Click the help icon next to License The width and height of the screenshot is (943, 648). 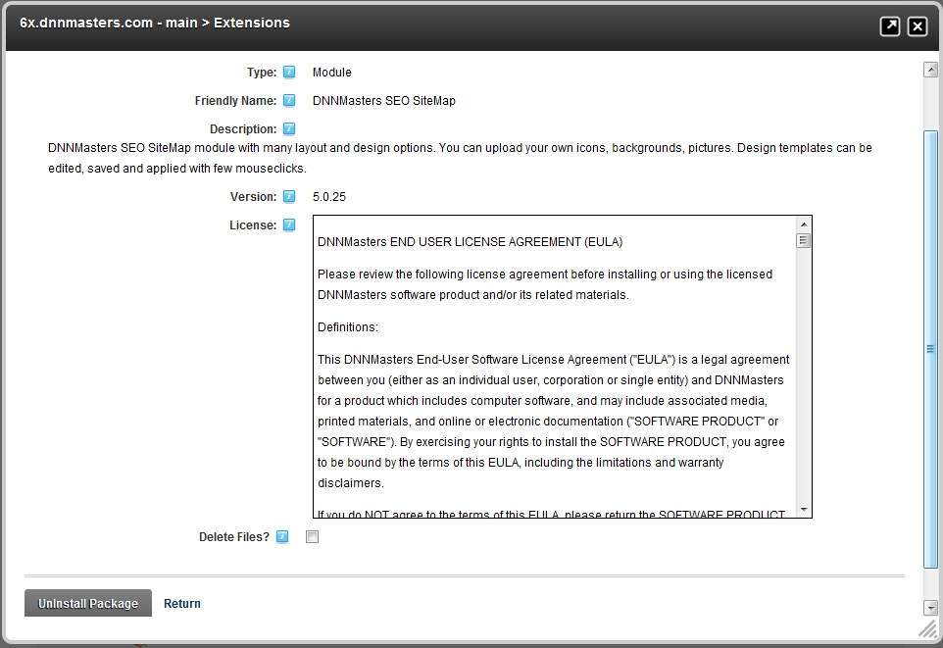pos(289,225)
